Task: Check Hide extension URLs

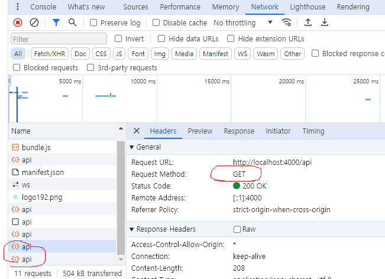Action: [231, 38]
